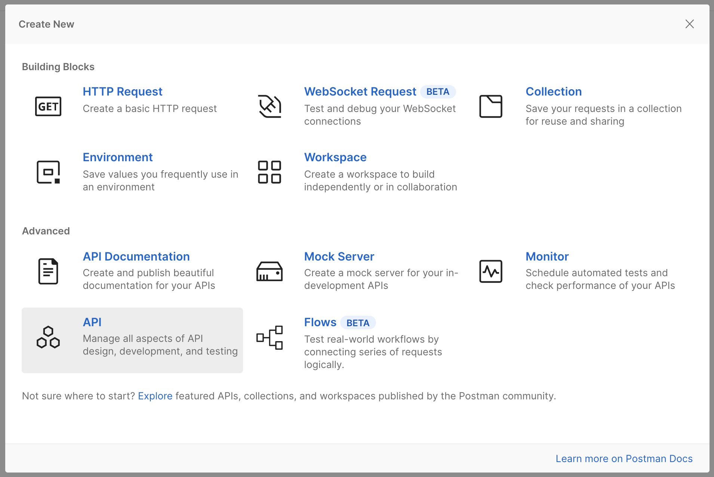Click the API hexagons icon
Viewport: 714px width, 477px height.
[x=48, y=337]
